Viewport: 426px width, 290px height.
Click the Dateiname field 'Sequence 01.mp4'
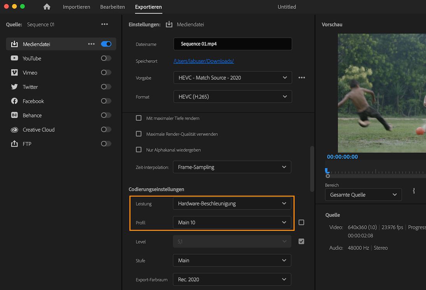232,44
